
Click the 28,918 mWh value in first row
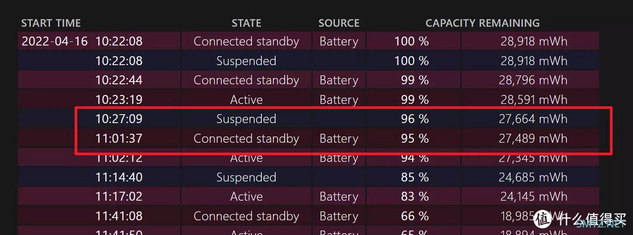click(534, 41)
